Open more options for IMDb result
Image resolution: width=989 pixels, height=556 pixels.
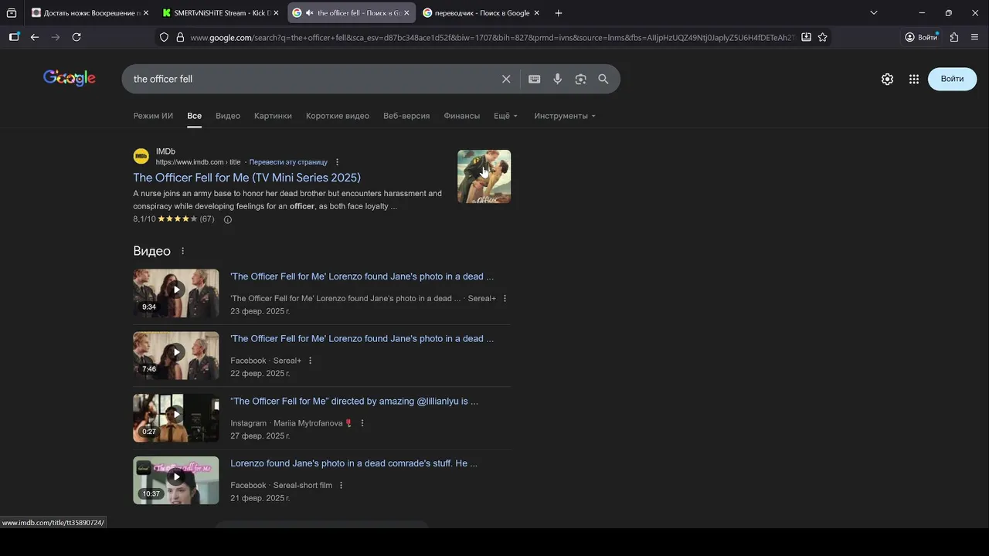[x=337, y=162]
